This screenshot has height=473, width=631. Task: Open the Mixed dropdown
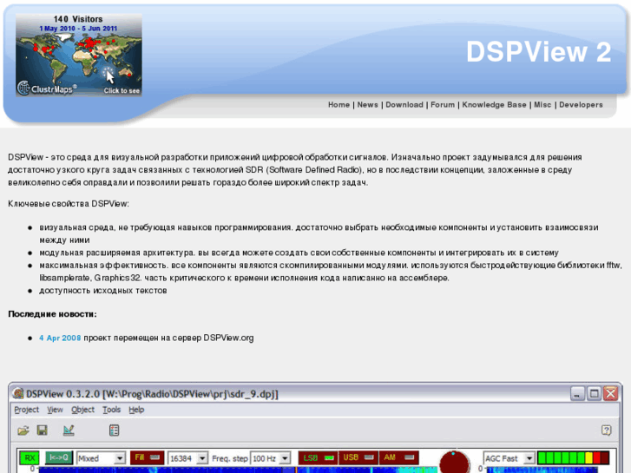[101, 458]
